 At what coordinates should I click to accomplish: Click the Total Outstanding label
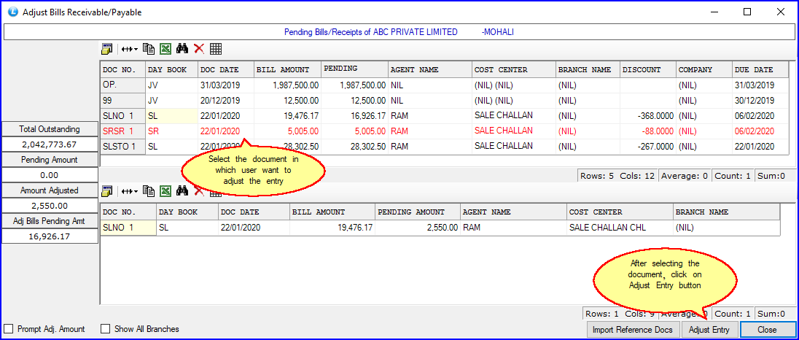pyautogui.click(x=50, y=129)
